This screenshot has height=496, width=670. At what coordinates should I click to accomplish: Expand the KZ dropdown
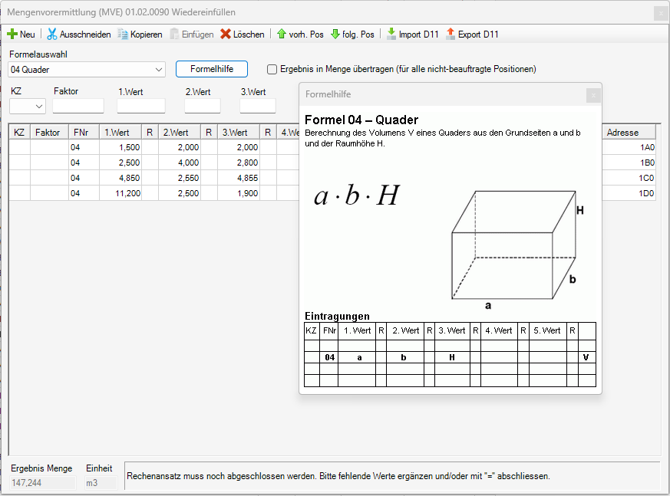39,106
